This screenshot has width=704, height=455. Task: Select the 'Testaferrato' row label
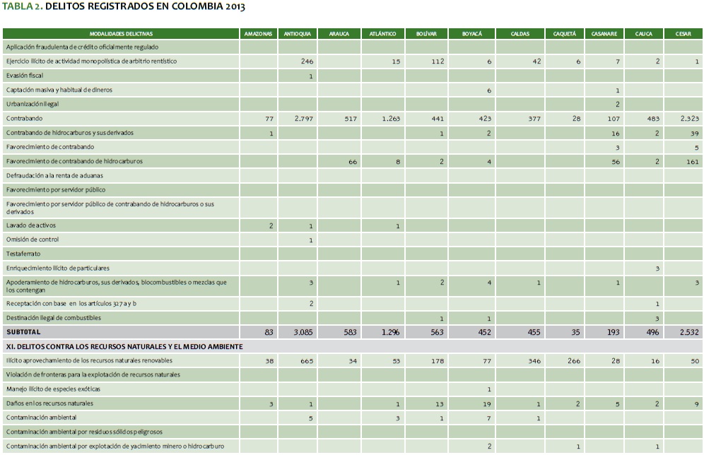point(23,254)
